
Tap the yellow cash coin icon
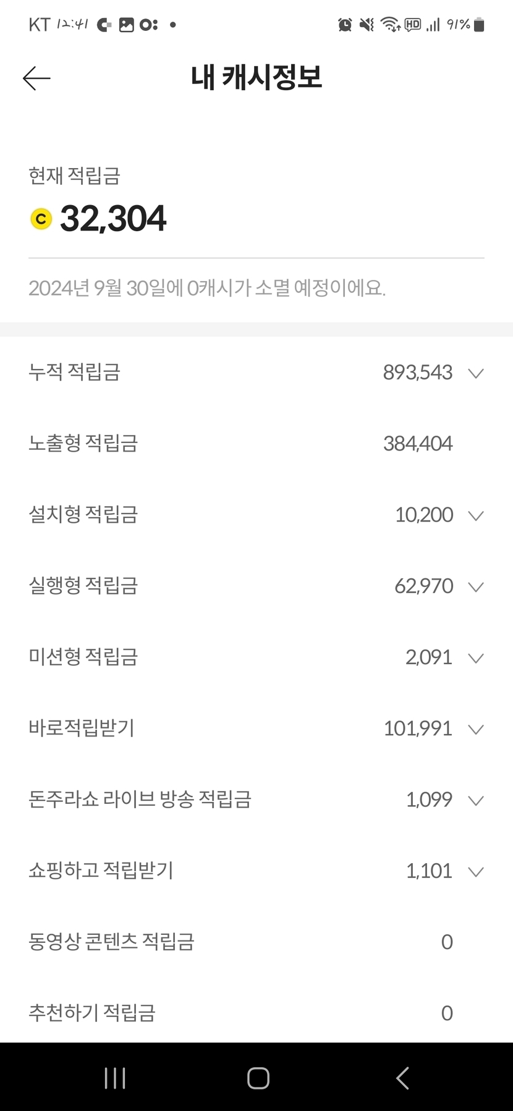[x=41, y=219]
